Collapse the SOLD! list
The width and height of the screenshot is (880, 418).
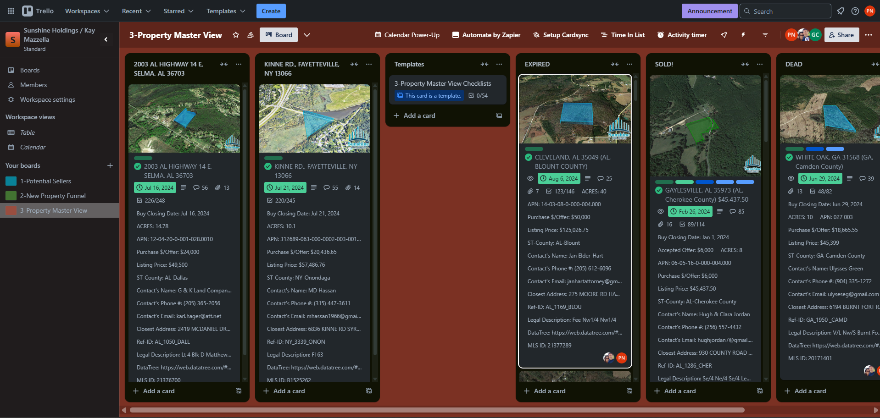coord(745,64)
